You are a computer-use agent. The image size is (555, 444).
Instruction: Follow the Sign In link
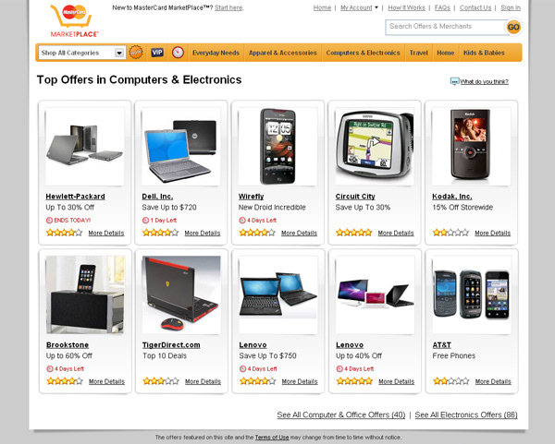pos(511,7)
